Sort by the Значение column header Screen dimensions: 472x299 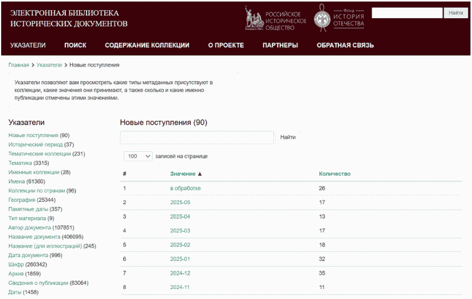(x=186, y=174)
